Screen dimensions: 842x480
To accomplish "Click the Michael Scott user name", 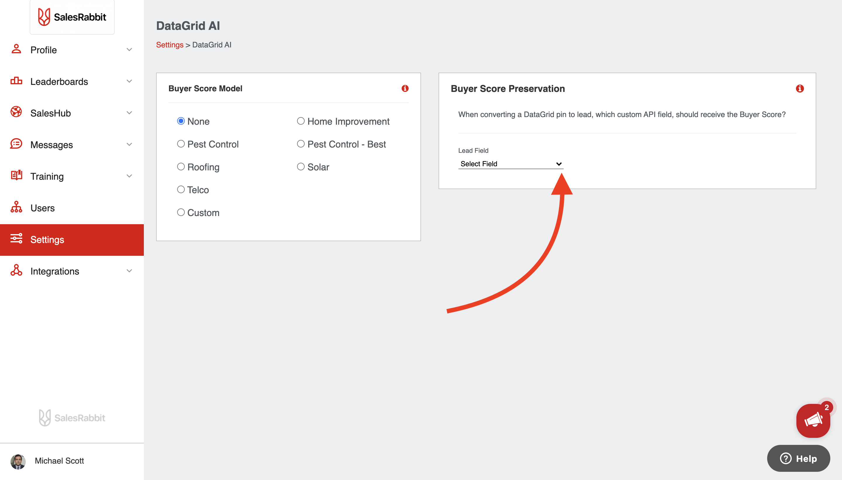I will pos(59,461).
